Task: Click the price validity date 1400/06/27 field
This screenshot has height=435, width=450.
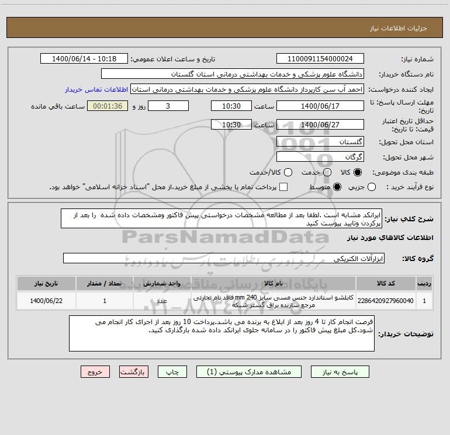Action: [320, 124]
